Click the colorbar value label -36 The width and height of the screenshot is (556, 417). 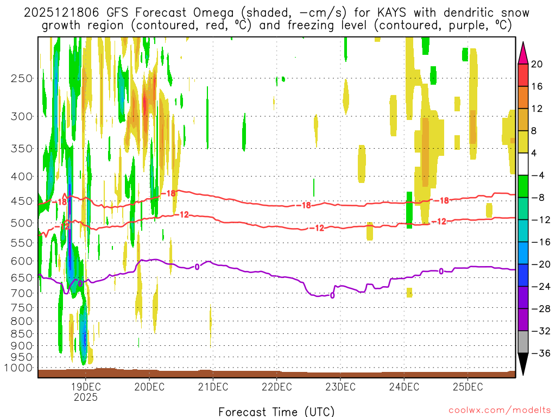(541, 353)
